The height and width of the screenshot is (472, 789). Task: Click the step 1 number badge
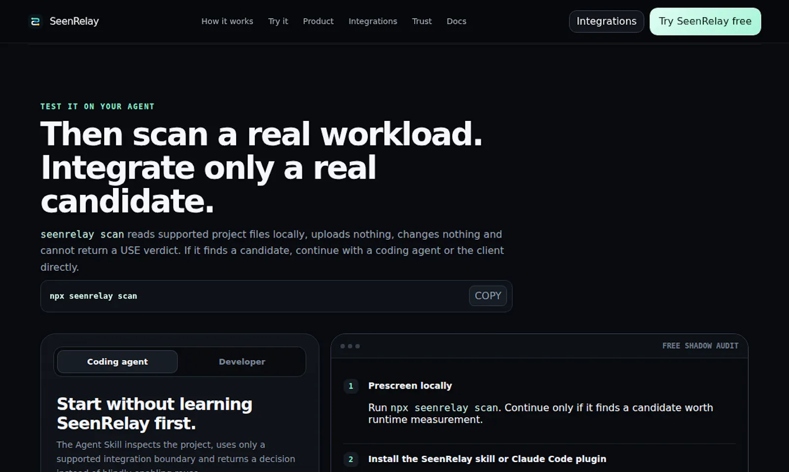[x=351, y=386]
